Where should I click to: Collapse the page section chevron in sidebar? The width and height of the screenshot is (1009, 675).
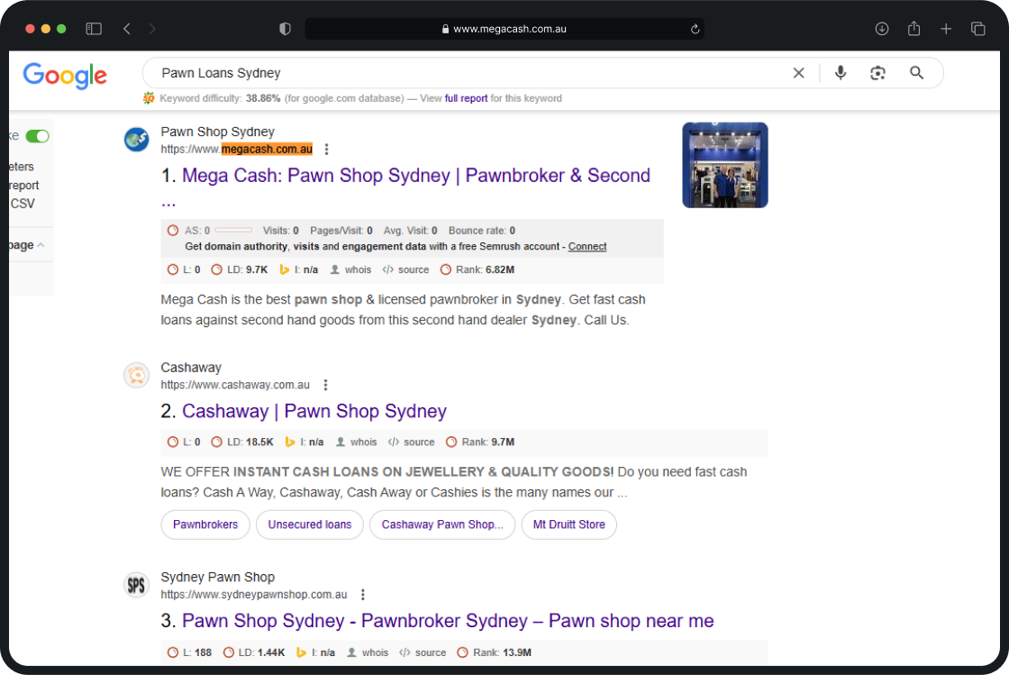click(x=41, y=245)
